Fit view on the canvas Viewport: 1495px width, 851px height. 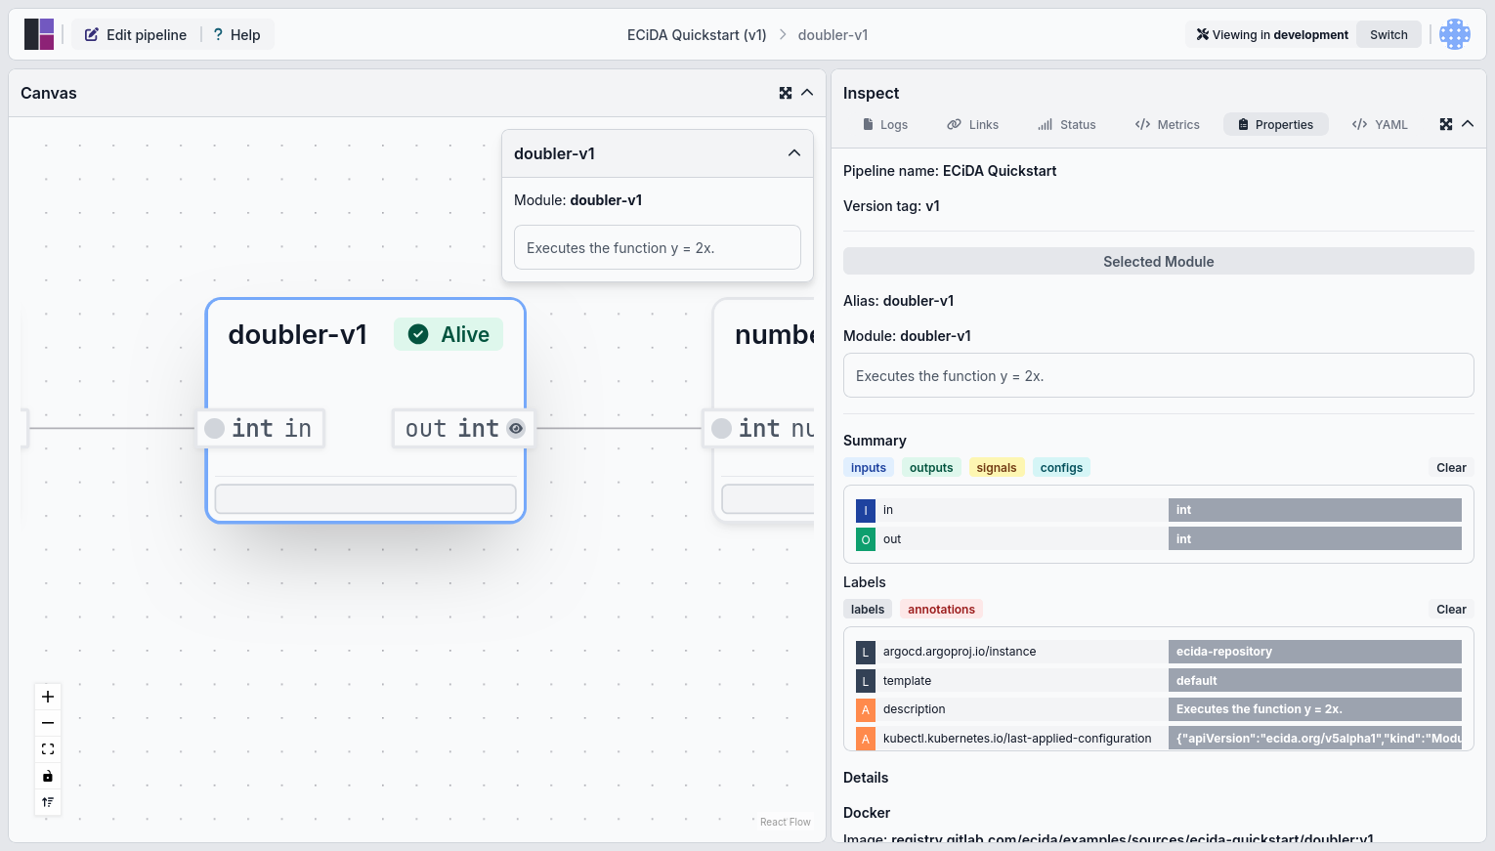tap(48, 749)
